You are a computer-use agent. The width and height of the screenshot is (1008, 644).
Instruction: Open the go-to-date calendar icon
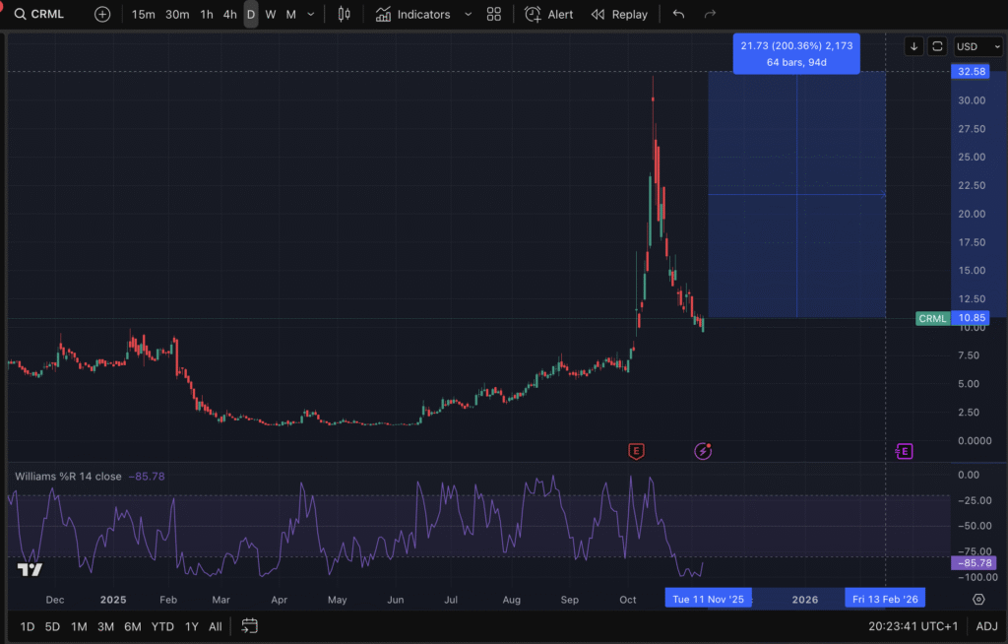coord(249,626)
